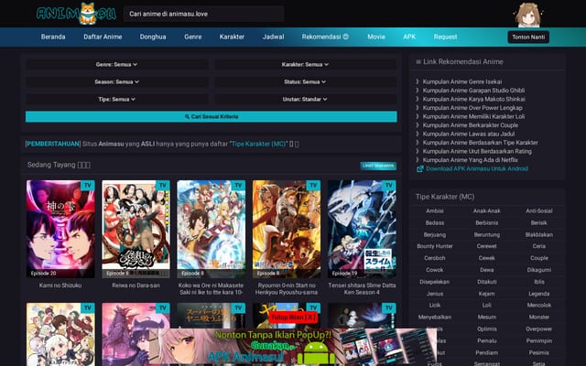Open the Movie menu item
The height and width of the screenshot is (366, 586).
point(376,37)
